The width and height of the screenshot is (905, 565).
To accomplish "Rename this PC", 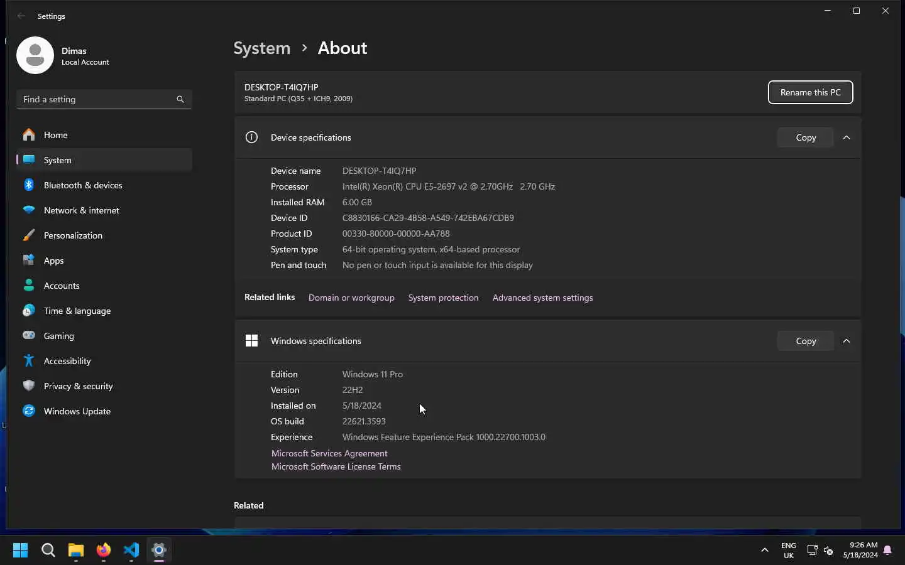I will click(x=810, y=92).
